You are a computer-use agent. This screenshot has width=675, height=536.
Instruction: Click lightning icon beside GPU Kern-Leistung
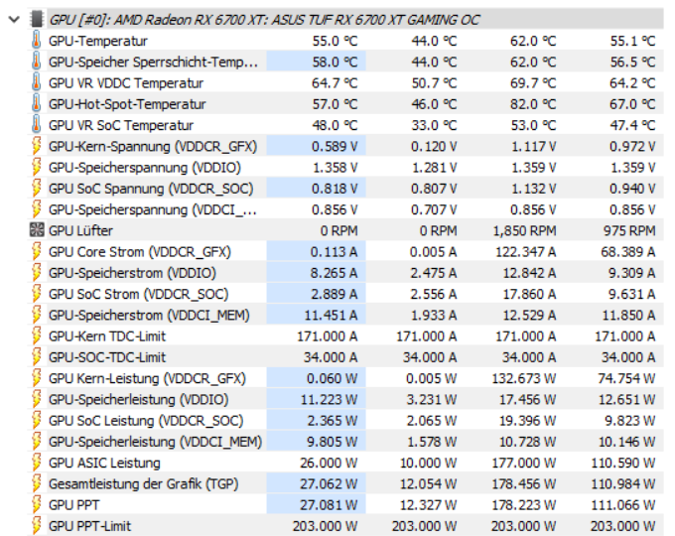tap(37, 378)
